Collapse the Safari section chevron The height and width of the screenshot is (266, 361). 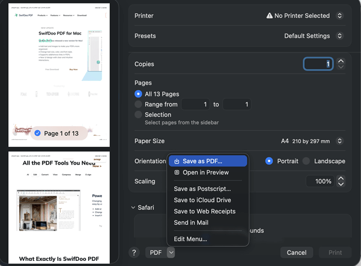click(133, 208)
